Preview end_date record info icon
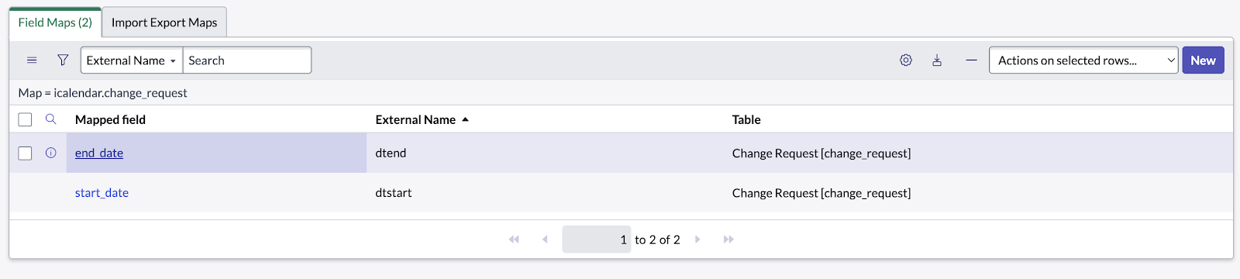 [x=50, y=153]
